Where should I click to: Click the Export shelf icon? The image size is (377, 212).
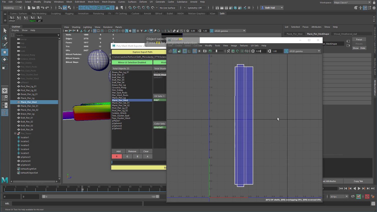(x=32, y=19)
